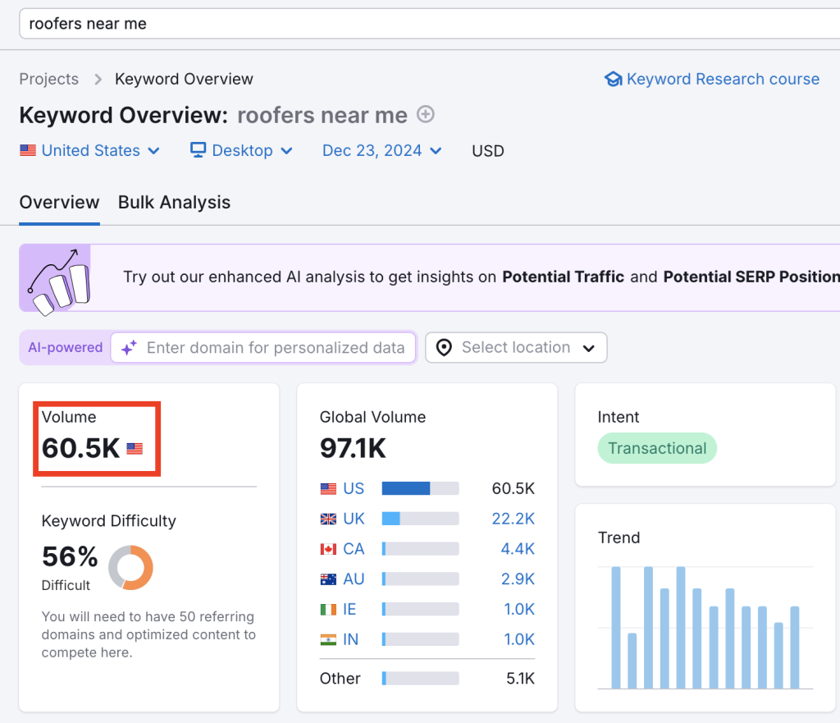Select the desktop monitor icon near Desktop selector
840x723 pixels.
[197, 150]
